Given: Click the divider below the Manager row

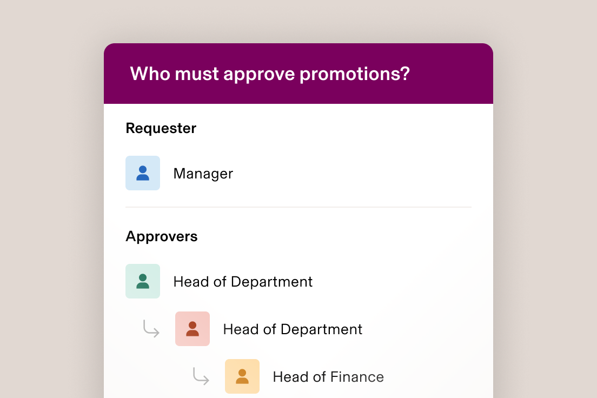Looking at the screenshot, I should pos(298,206).
